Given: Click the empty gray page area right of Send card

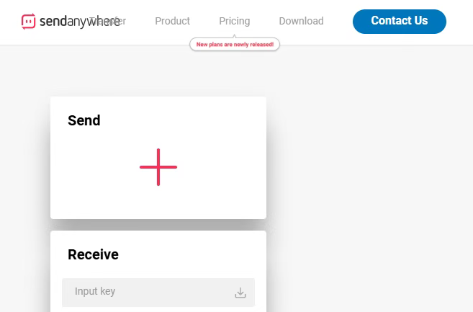Looking at the screenshot, I should pyautogui.click(x=367, y=159).
